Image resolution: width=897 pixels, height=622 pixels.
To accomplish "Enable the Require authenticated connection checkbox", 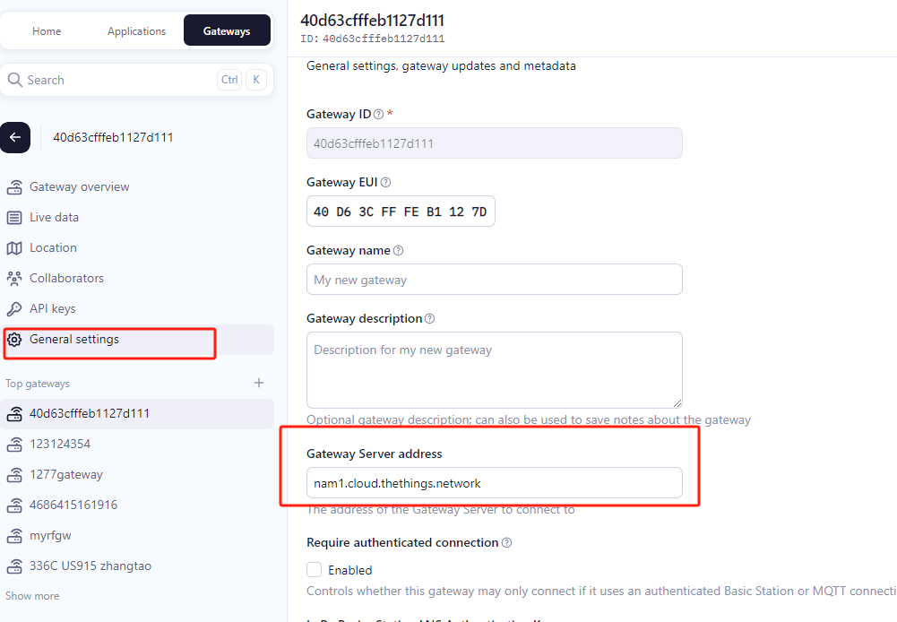I will coord(314,569).
